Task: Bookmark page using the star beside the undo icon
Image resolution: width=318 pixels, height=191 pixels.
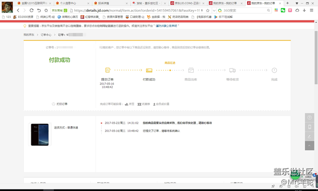Action: 46,10
